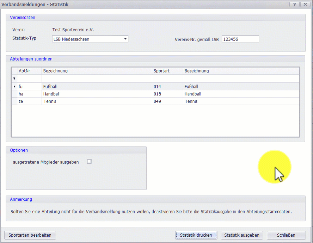
Task: Click the Vereins-Nr. gemäß LSB field
Action: tap(240, 39)
